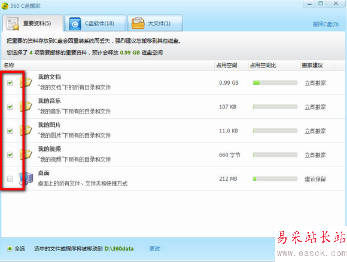Open the C盘软件(18) tab
The height and width of the screenshot is (262, 347).
(95, 23)
